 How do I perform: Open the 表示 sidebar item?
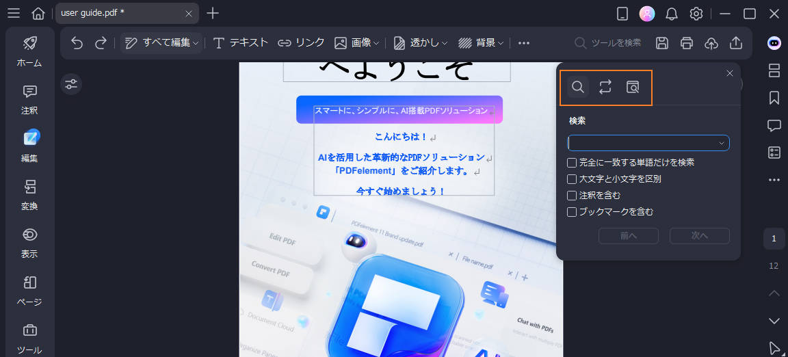[29, 243]
